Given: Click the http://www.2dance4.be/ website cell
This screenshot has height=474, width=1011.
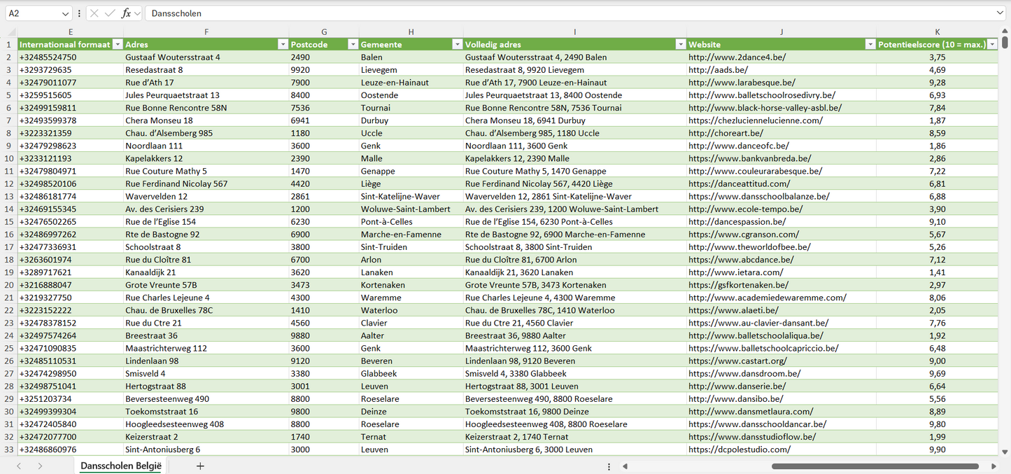Looking at the screenshot, I should (737, 57).
